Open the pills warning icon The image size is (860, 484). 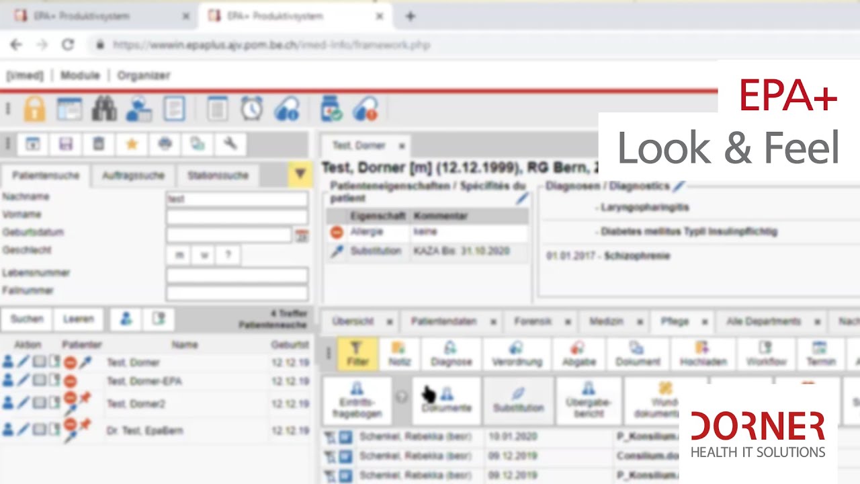point(366,109)
